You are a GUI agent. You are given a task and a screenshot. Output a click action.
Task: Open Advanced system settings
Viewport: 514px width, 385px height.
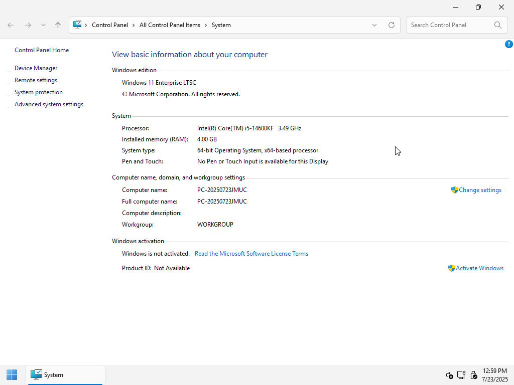[x=49, y=104]
